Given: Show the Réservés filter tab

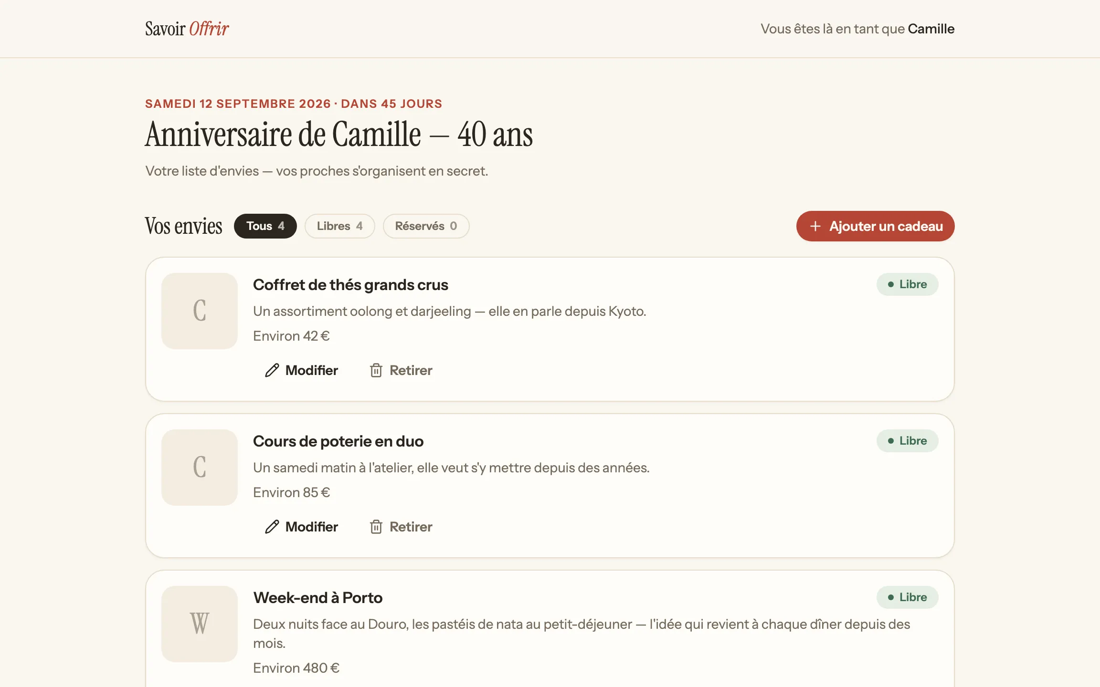Looking at the screenshot, I should (x=426, y=226).
